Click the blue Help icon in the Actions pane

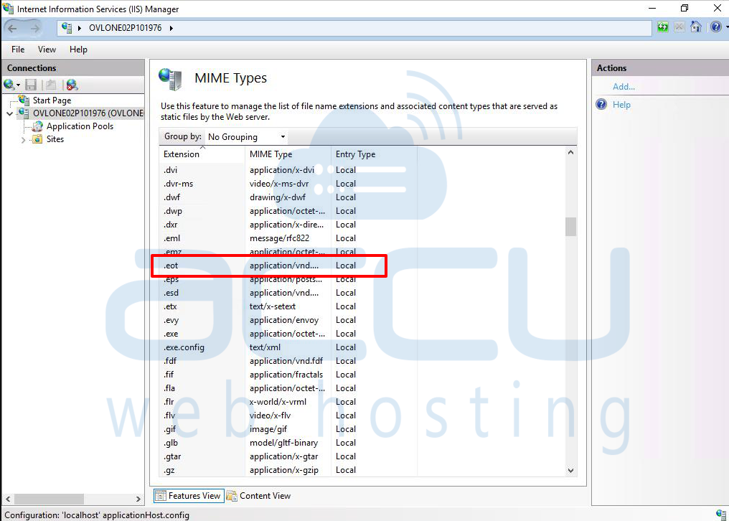601,104
